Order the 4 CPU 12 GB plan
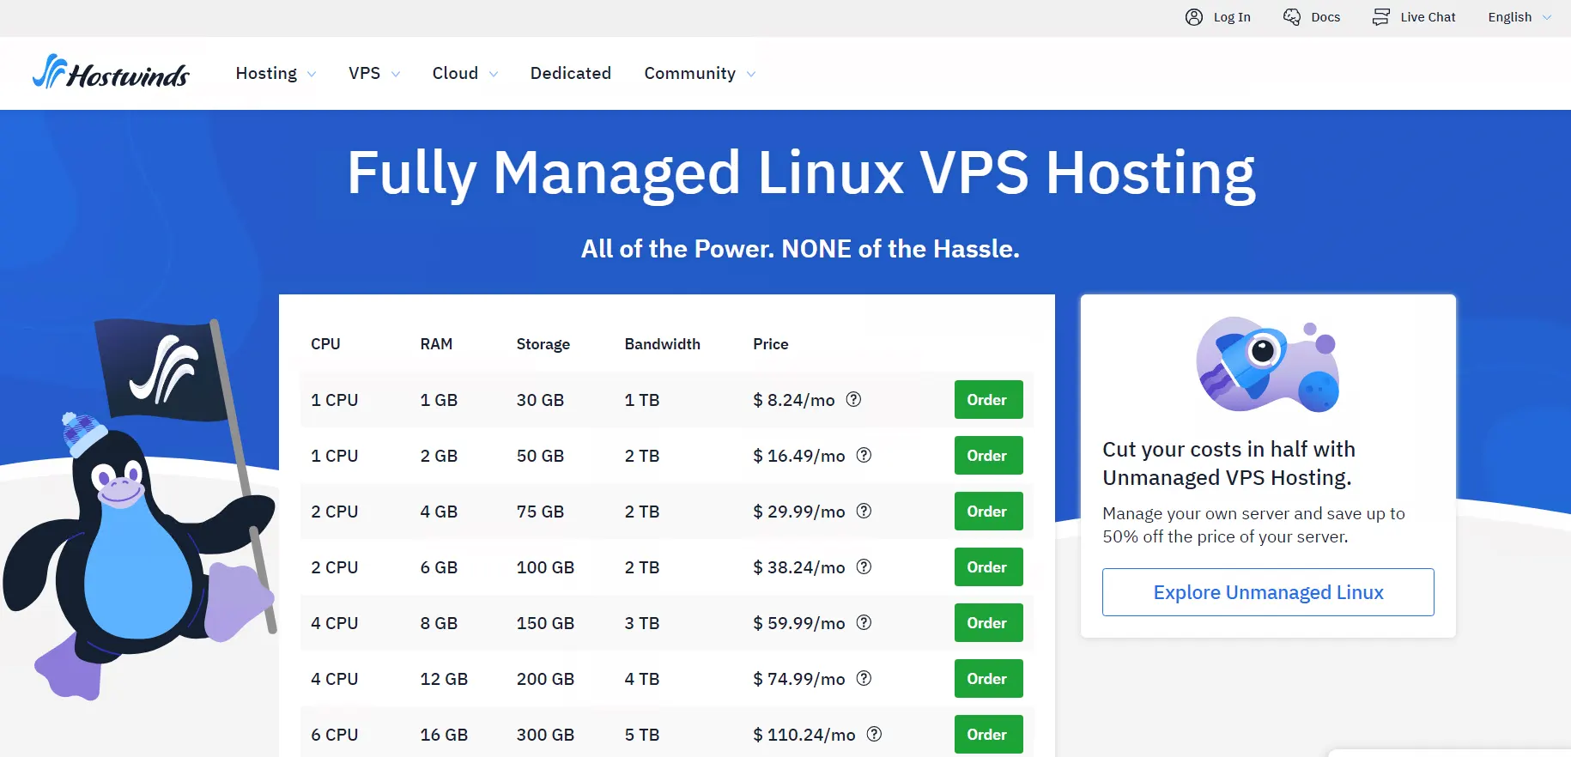The width and height of the screenshot is (1571, 757). click(x=988, y=678)
